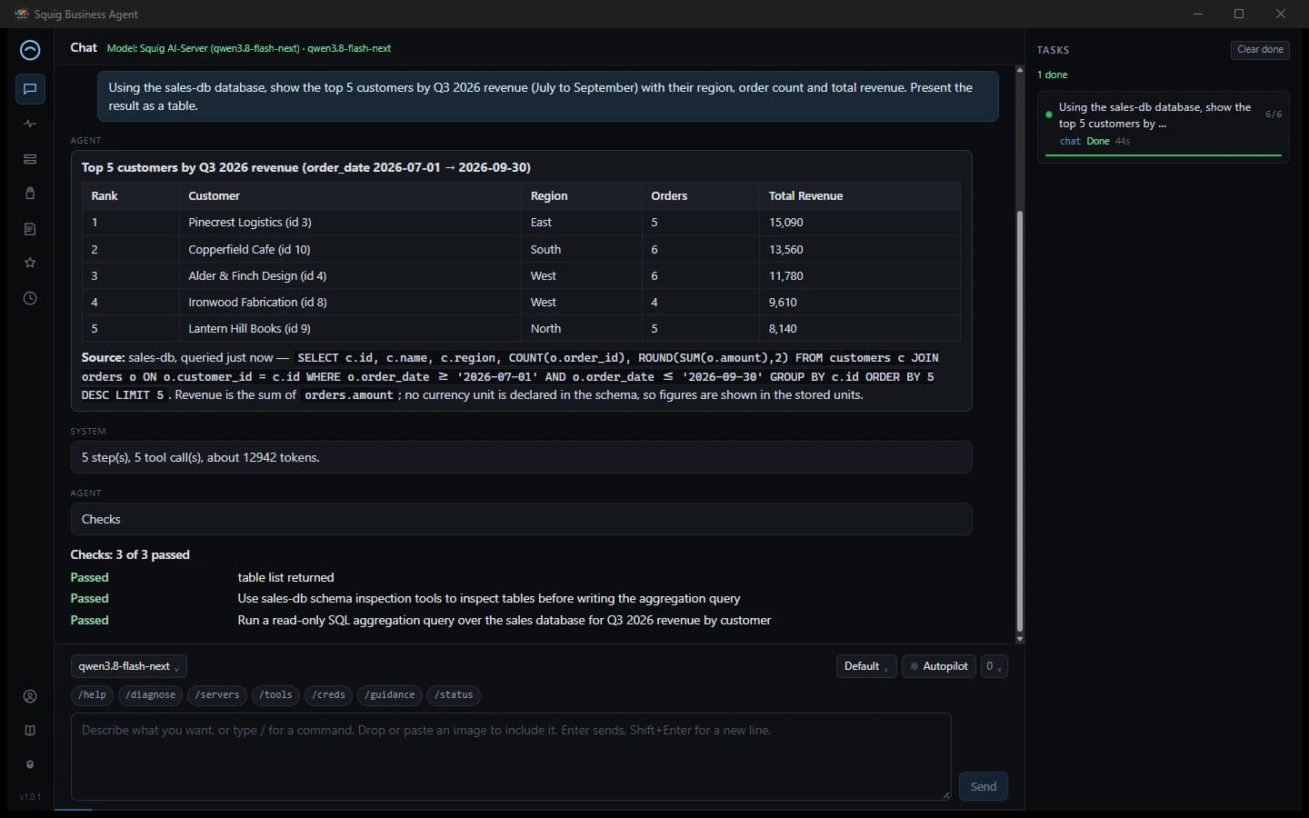Image resolution: width=1309 pixels, height=818 pixels.
Task: Open the dropdown showing 0
Action: click(994, 666)
